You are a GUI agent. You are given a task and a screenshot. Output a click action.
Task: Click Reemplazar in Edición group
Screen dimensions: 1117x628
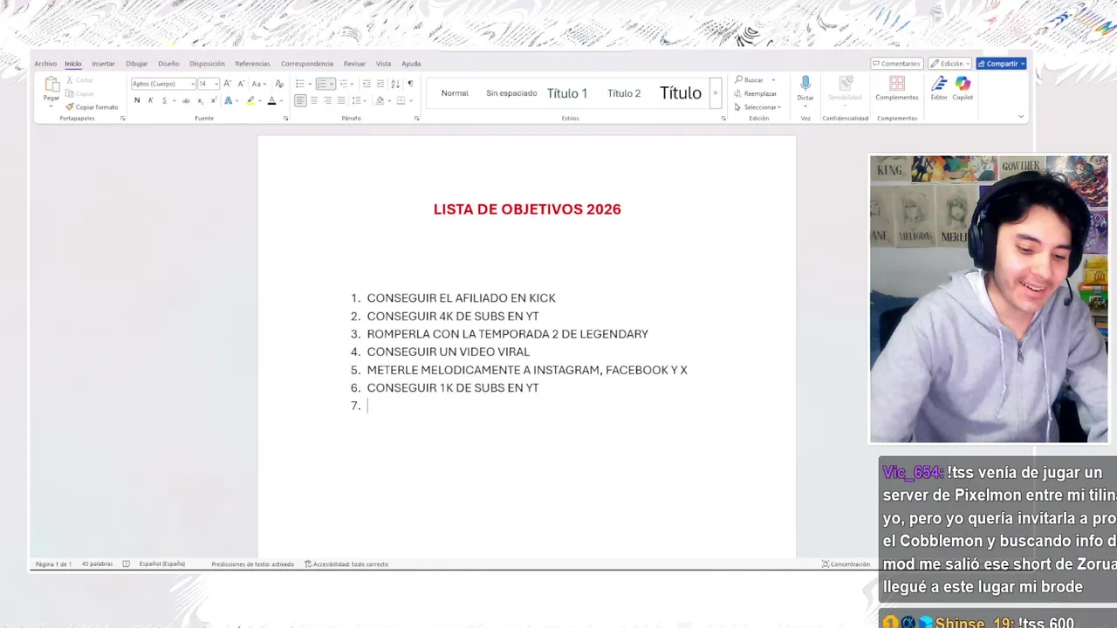tap(756, 93)
